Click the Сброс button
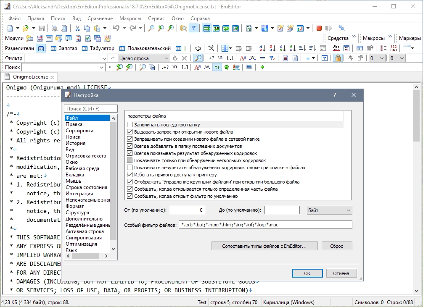 tap(337, 246)
